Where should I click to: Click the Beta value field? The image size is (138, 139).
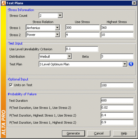(117, 56)
